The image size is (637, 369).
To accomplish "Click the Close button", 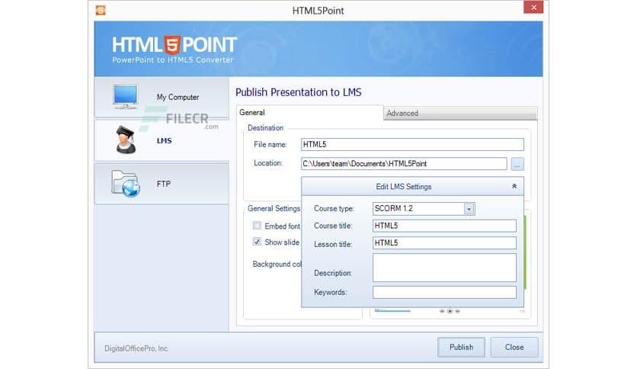I will pyautogui.click(x=514, y=348).
